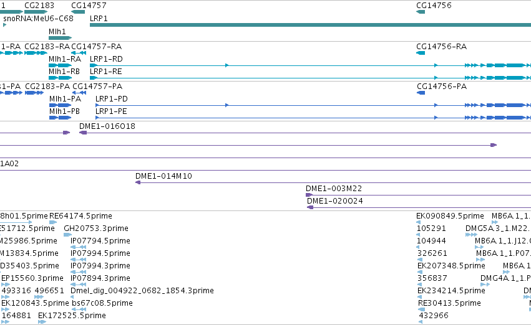The width and height of the screenshot is (531, 325).
Task: Open the 105291 EST label
Action: pos(431,228)
